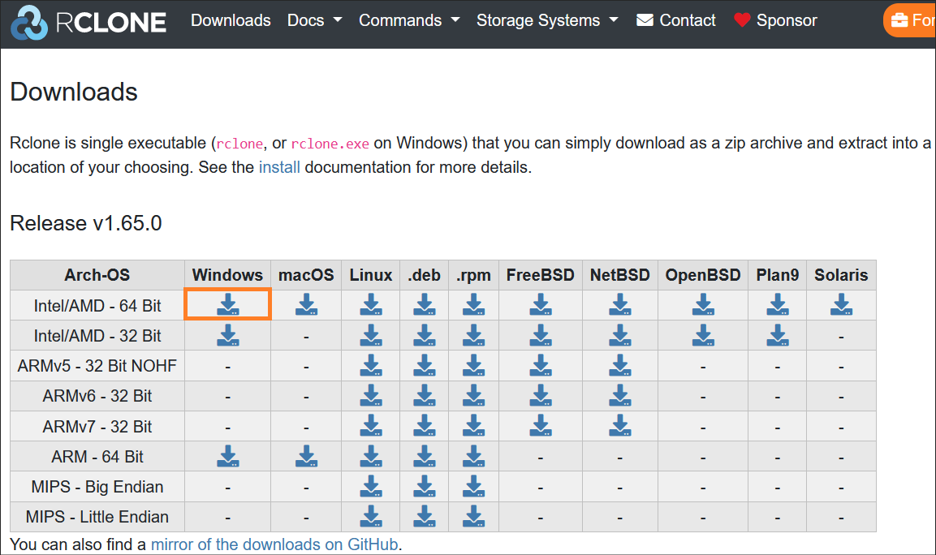
Task: Download .rpm ARMv7 32 Bit package
Action: (473, 426)
